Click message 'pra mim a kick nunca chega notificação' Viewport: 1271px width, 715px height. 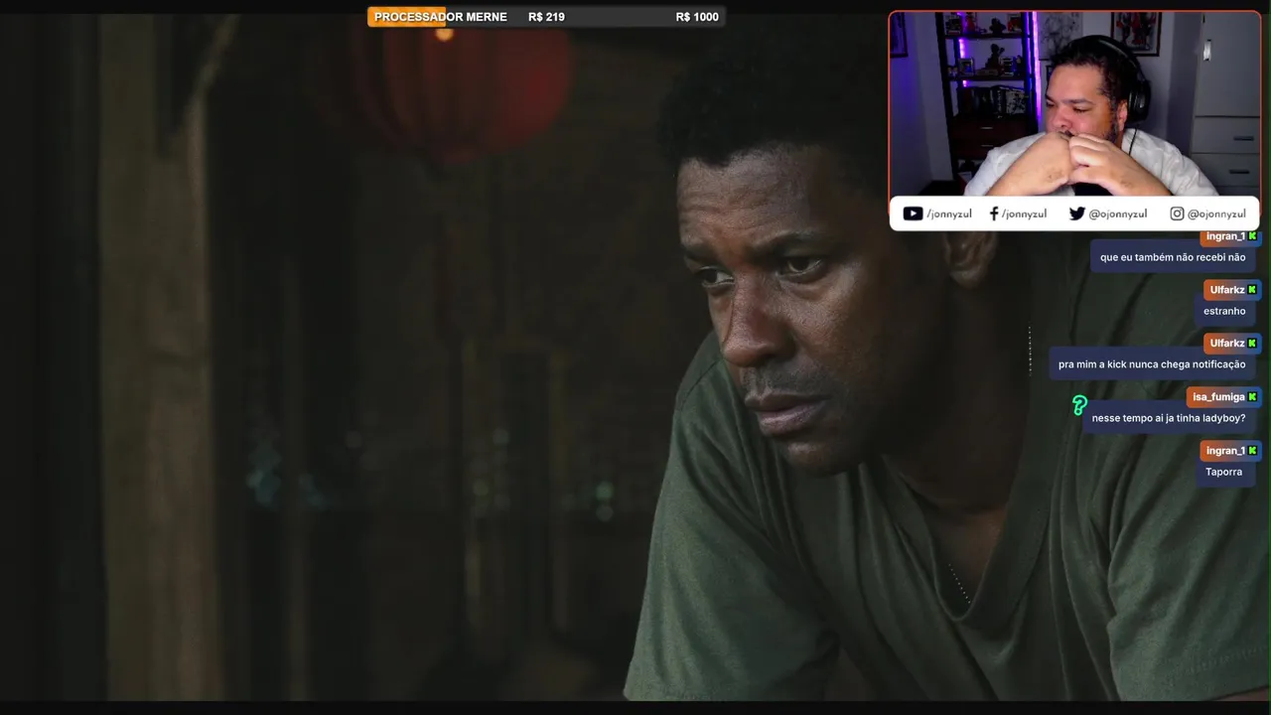(1152, 364)
